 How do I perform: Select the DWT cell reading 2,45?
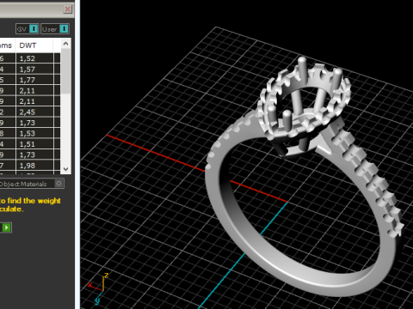point(34,112)
